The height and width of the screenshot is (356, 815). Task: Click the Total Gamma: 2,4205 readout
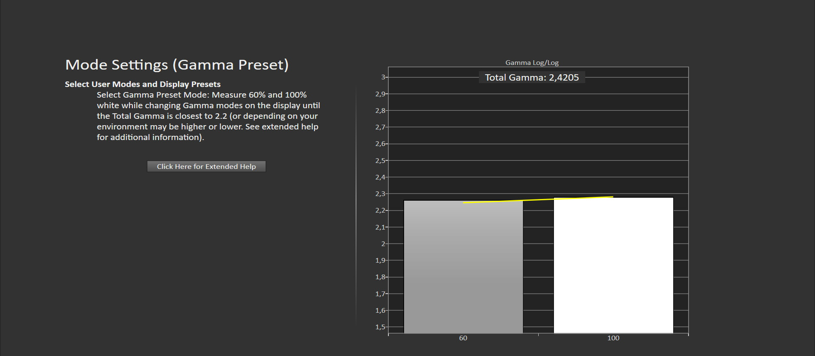point(531,78)
